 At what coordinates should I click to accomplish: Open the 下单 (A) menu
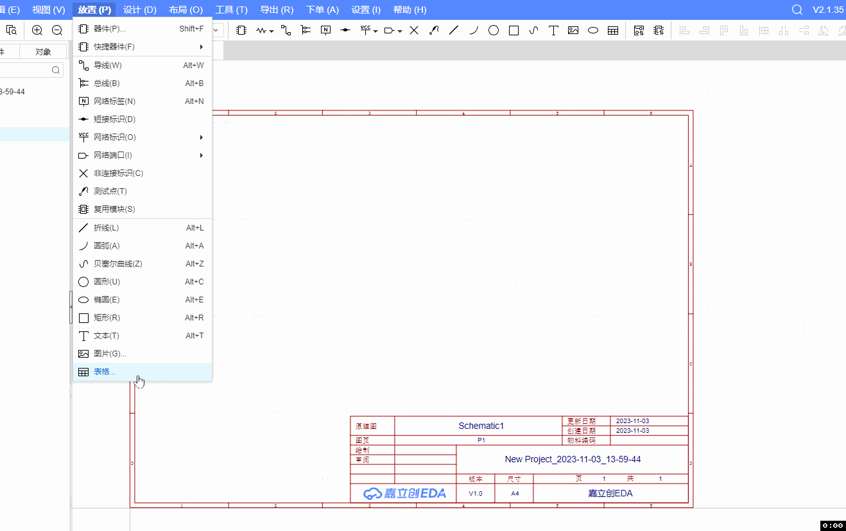click(x=322, y=10)
